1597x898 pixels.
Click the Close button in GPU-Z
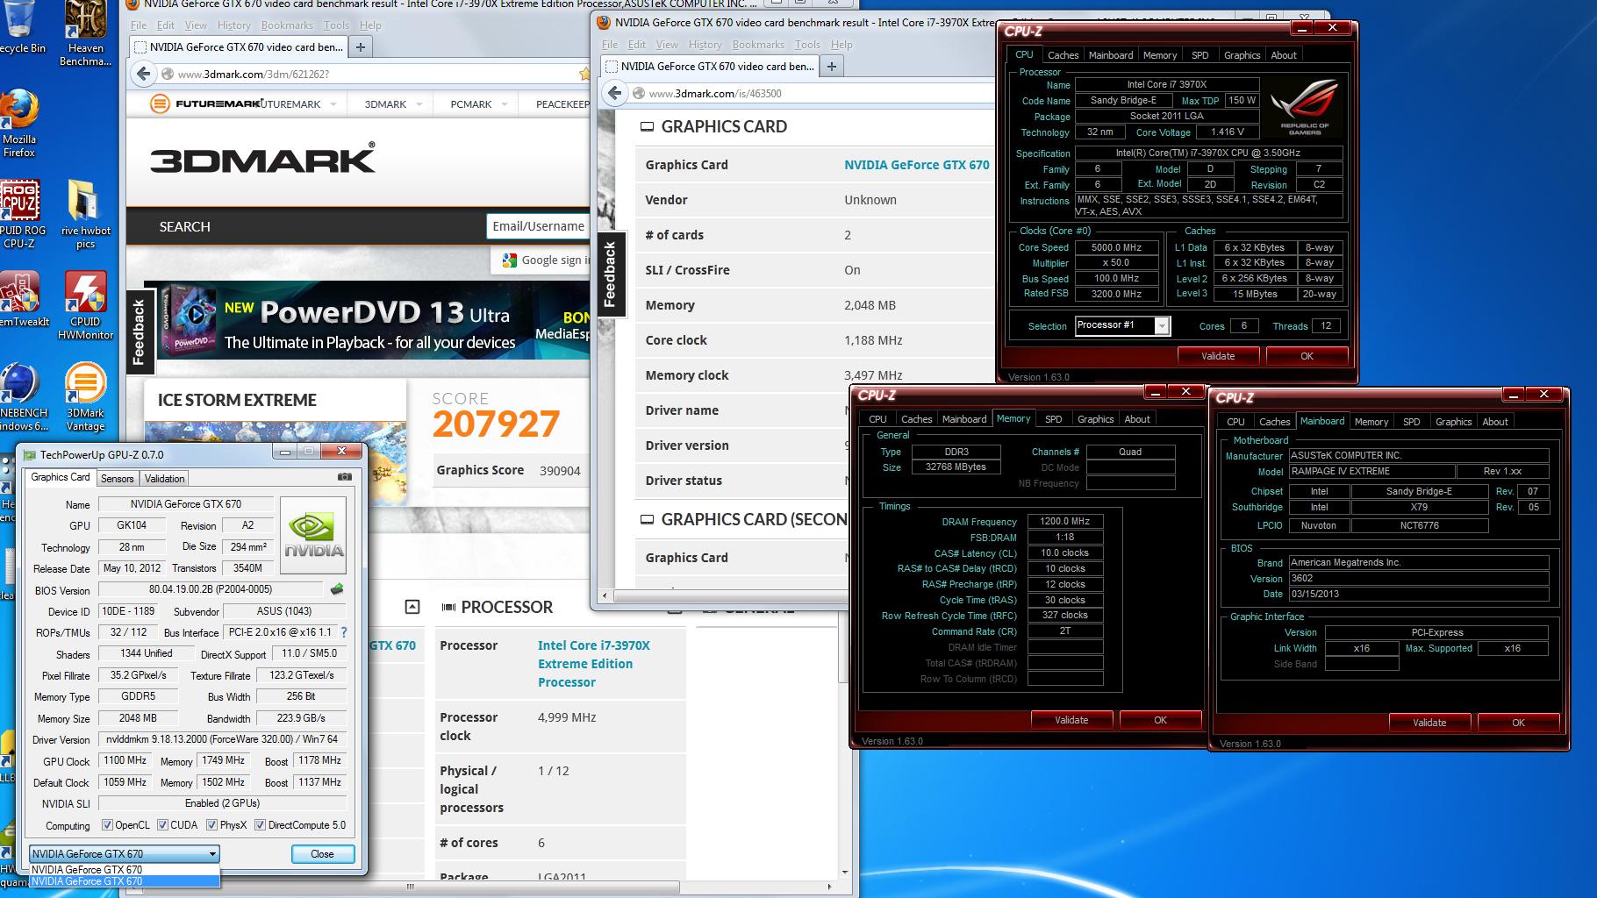click(x=322, y=854)
